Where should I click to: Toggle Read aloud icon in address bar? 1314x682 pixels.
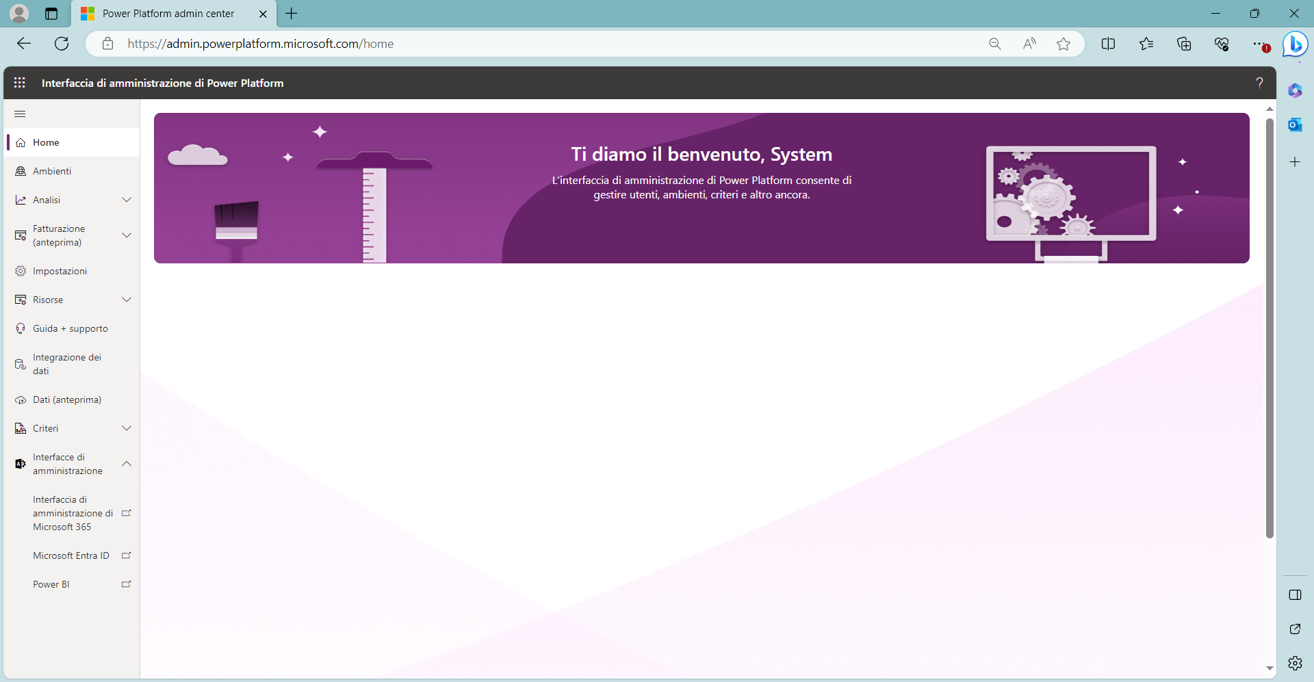click(x=1029, y=44)
